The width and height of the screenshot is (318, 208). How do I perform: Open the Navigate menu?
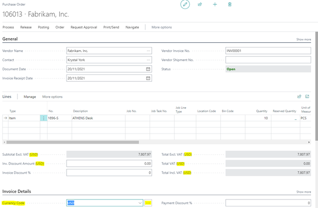132,27
